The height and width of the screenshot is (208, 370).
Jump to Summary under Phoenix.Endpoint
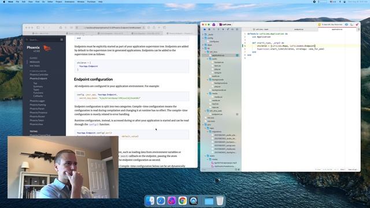click(x=38, y=87)
